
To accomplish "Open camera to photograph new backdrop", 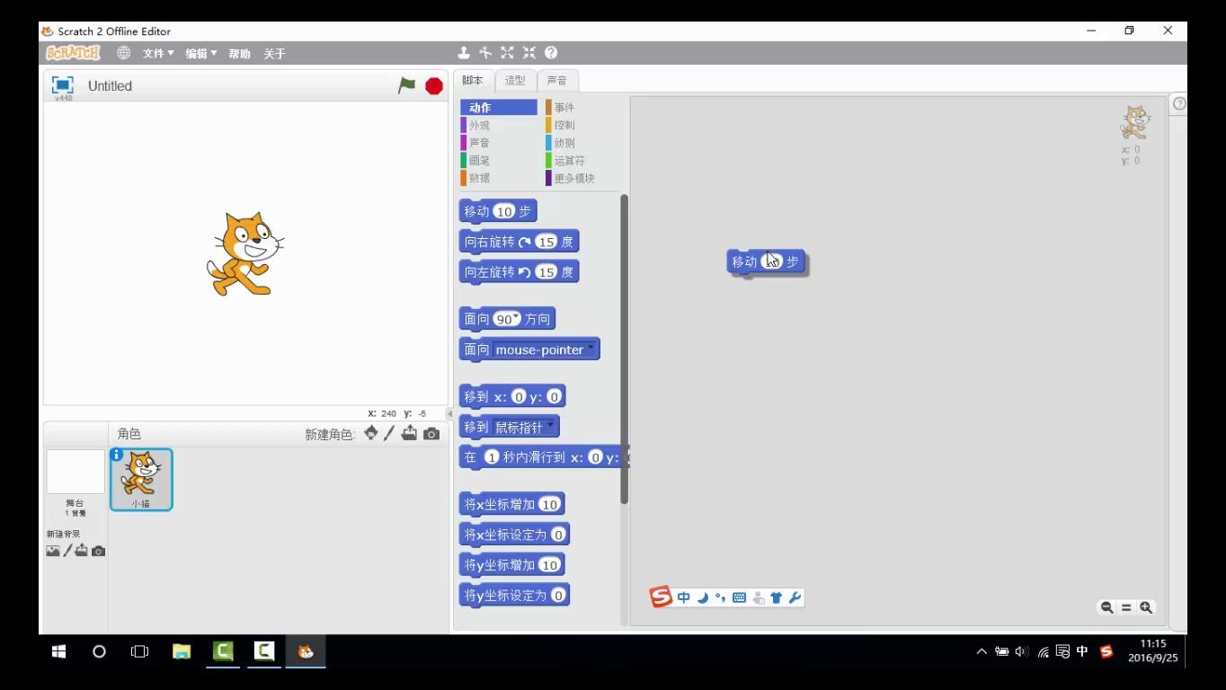I will click(96, 550).
